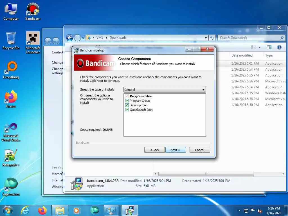The image size is (288, 216).
Task: Uncheck the Desktop Icon component
Action: [127, 105]
